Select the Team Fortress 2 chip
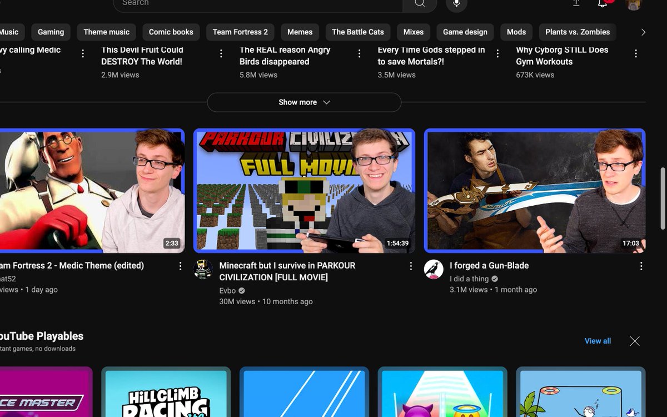The image size is (667, 417). (240, 32)
